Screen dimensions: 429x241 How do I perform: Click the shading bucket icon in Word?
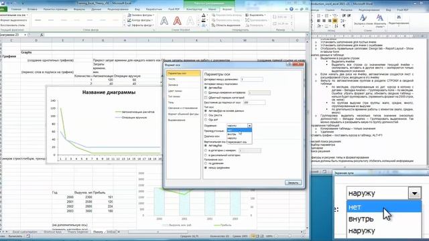pos(319,26)
